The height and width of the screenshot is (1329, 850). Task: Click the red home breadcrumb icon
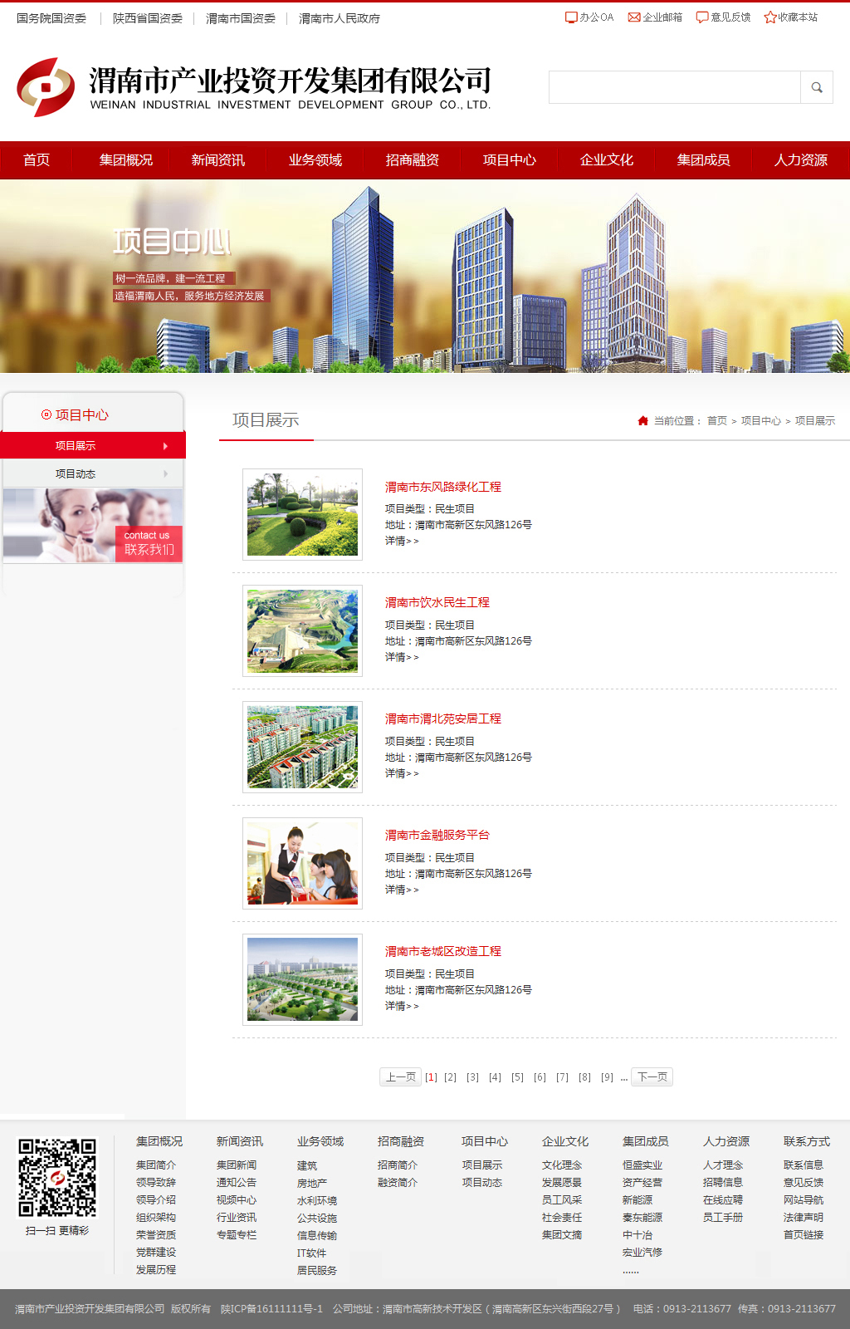(x=642, y=420)
